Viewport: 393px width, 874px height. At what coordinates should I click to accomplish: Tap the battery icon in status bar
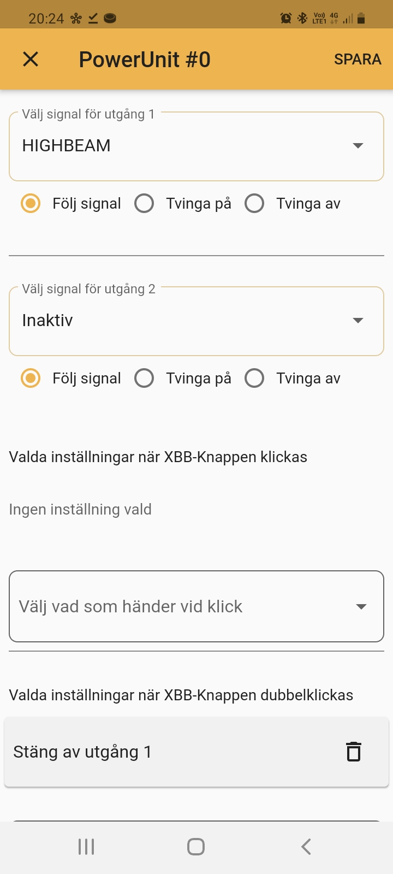pos(361,19)
